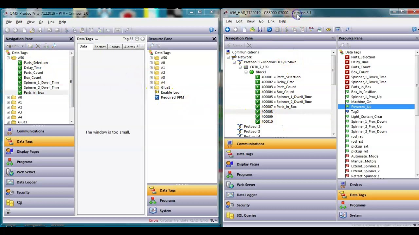Open System in Crimson 3.1 Resource Pane

click(x=378, y=215)
